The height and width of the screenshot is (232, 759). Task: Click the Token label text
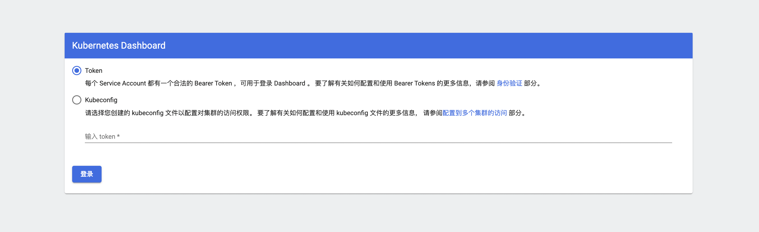point(94,71)
